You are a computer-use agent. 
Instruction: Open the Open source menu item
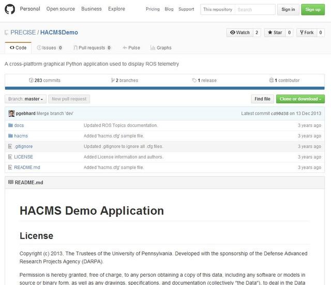coord(61,9)
